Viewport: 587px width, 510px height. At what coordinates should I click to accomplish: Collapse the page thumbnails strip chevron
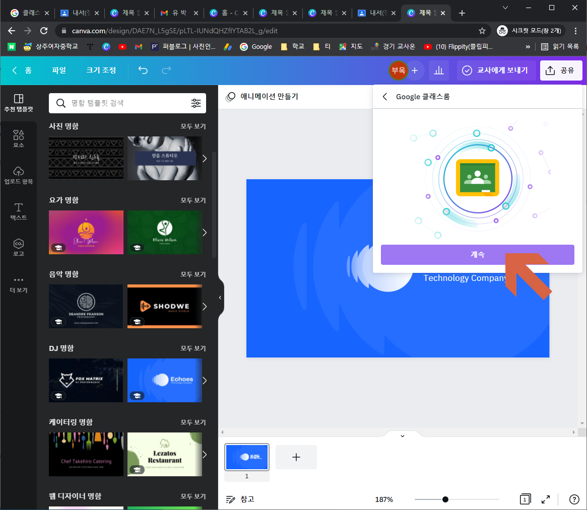coord(403,435)
